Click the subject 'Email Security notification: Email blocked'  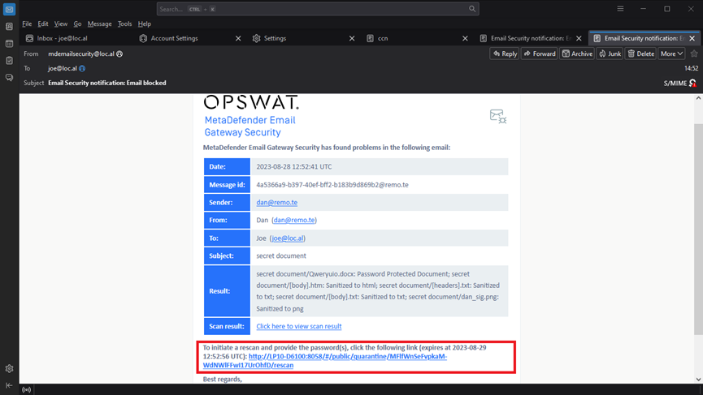click(107, 83)
